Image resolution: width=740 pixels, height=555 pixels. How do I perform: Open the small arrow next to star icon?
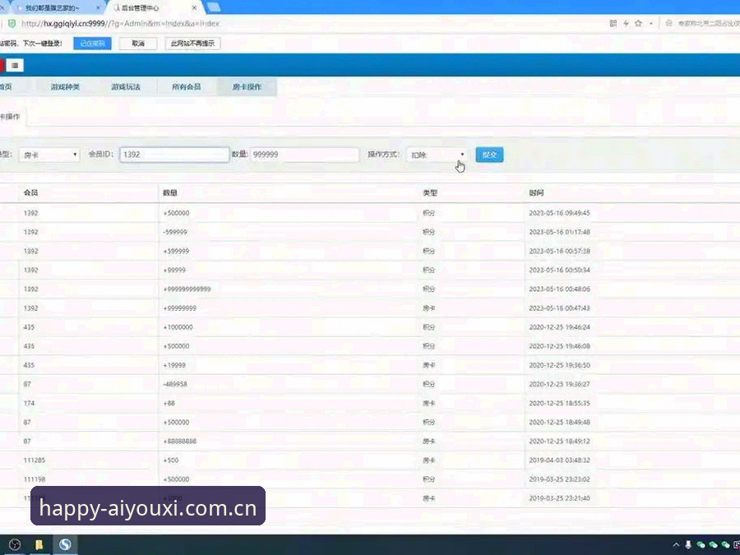point(651,24)
